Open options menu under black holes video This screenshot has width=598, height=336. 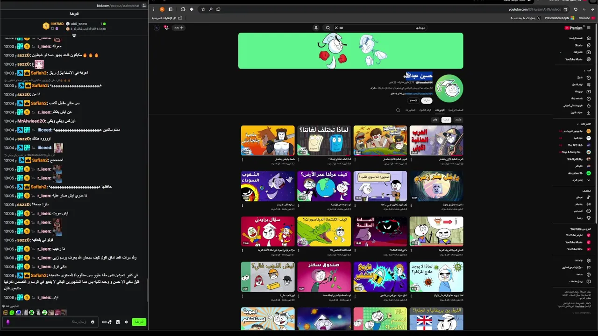242,205
